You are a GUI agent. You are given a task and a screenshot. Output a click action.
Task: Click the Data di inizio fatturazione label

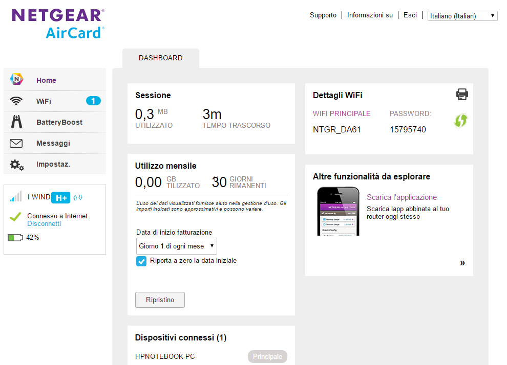click(x=174, y=233)
